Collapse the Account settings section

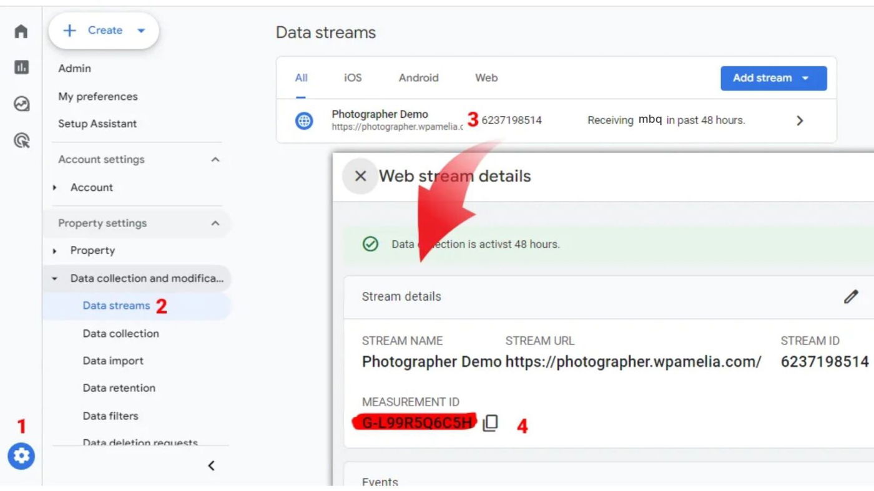(215, 160)
